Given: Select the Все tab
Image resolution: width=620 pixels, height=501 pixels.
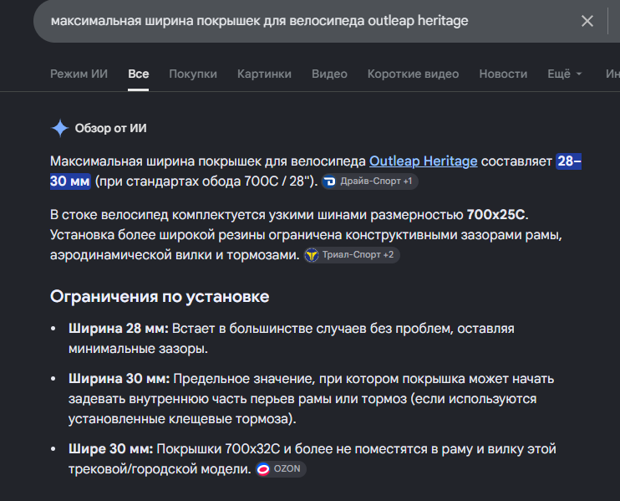Looking at the screenshot, I should pyautogui.click(x=139, y=74).
